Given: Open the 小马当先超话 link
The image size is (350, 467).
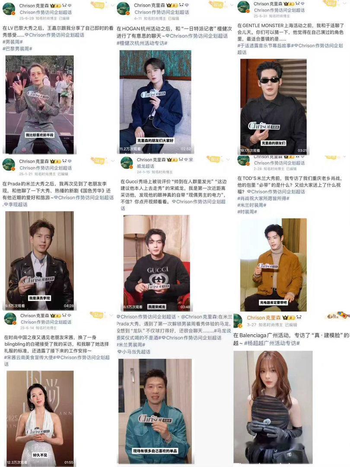Looking at the screenshot, I should pos(134,352).
